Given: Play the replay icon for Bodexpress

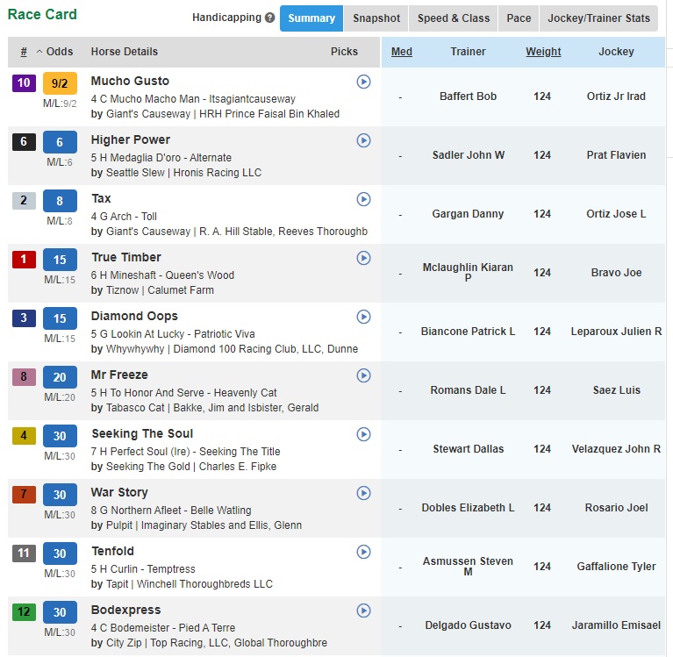Looking at the screenshot, I should tap(363, 611).
